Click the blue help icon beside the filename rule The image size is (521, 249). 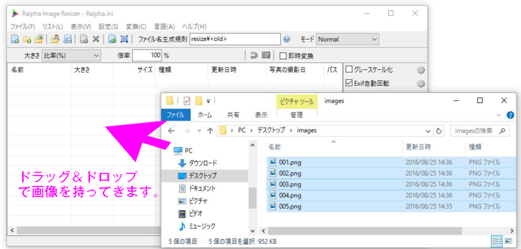click(x=287, y=39)
